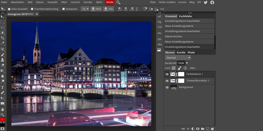263x131 pixels.
Task: Select the Brush tool
Action: click(x=3, y=55)
